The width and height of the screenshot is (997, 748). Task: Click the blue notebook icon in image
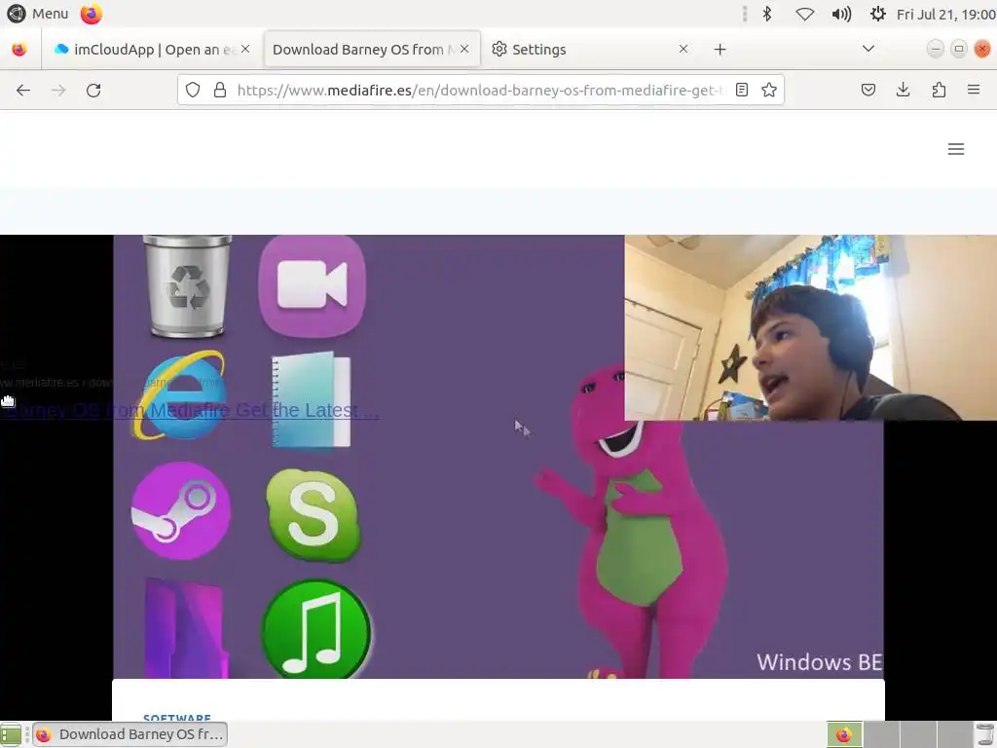point(311,399)
